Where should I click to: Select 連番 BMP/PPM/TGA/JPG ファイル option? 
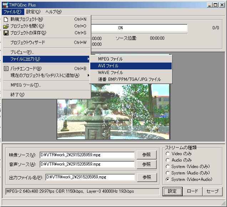click(131, 79)
